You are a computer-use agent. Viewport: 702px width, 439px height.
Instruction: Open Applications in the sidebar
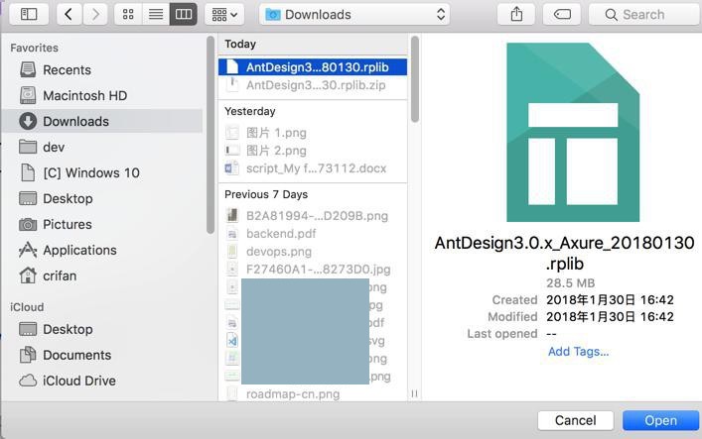click(x=102, y=250)
